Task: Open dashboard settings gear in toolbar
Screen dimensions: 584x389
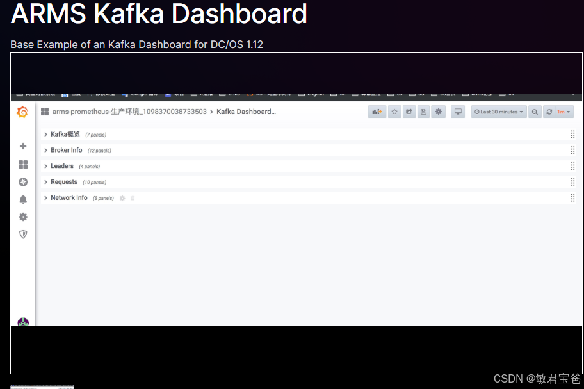Action: click(439, 112)
